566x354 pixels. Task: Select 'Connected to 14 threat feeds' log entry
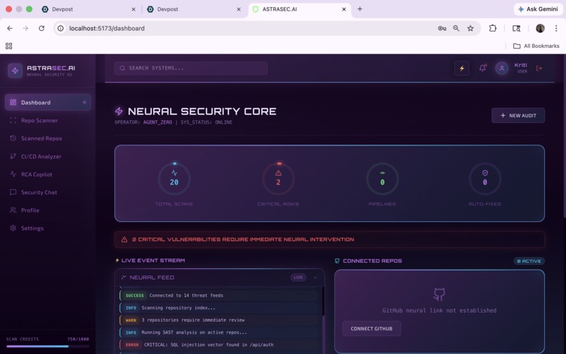point(219,296)
